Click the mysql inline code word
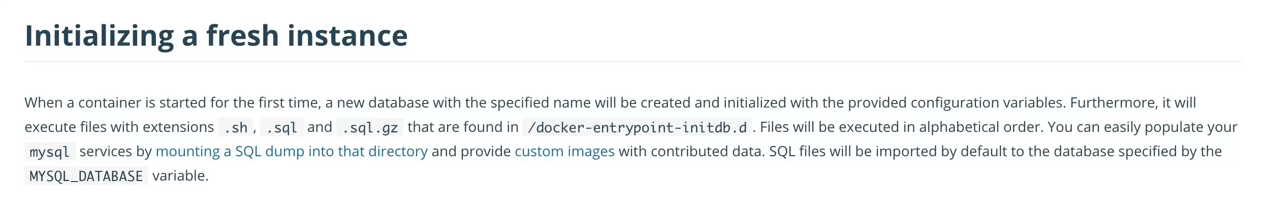This screenshot has width=1269, height=211. click(x=50, y=152)
